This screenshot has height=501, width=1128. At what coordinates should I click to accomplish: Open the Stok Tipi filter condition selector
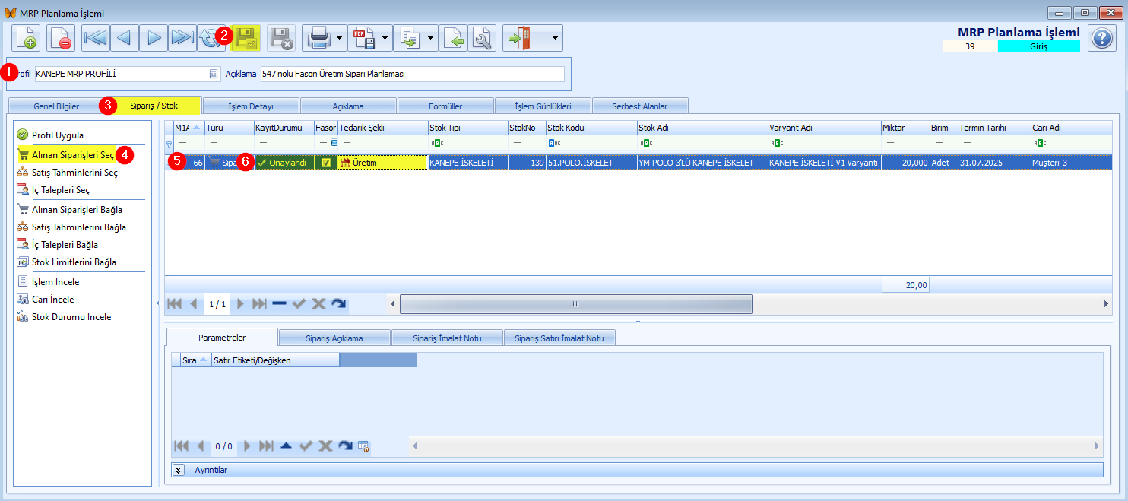pos(436,142)
